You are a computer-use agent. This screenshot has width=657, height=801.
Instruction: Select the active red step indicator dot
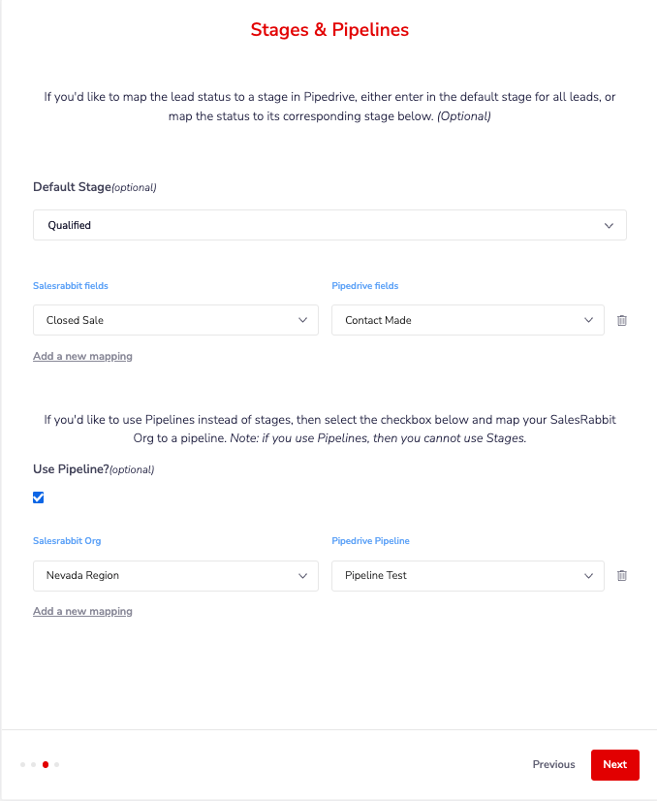46,765
